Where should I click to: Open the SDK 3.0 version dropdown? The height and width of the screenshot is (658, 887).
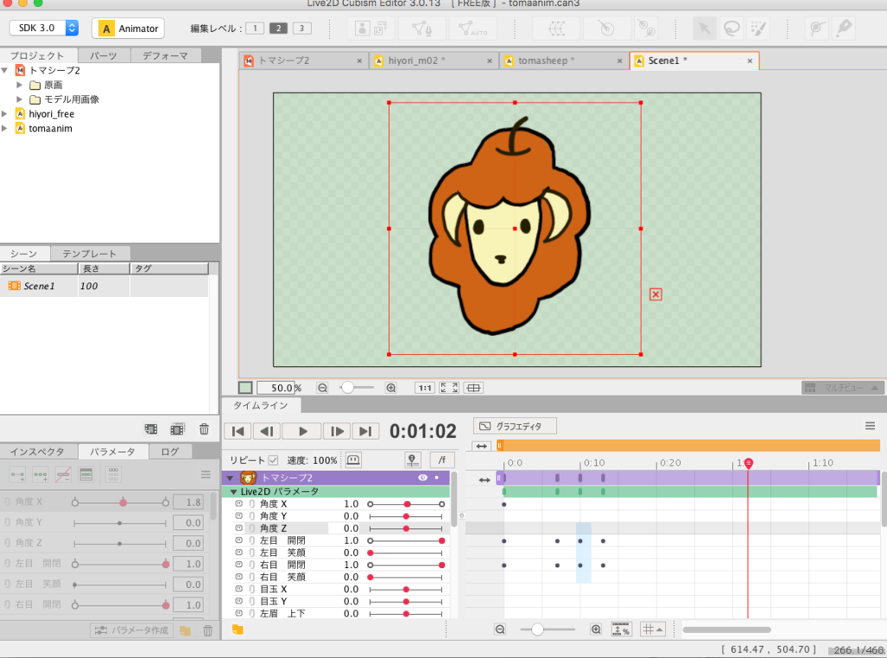pos(44,28)
